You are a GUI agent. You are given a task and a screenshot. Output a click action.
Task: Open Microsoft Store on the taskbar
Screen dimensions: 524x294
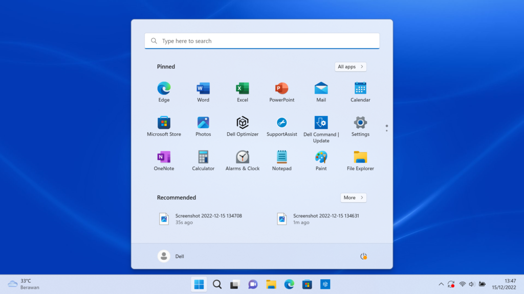pyautogui.click(x=307, y=284)
